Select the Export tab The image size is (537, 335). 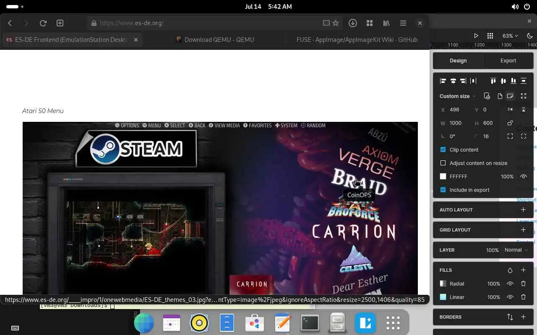coord(508,61)
